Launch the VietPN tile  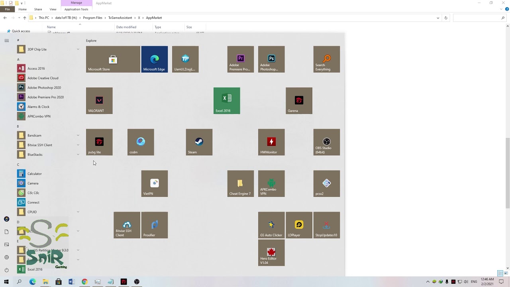[155, 184]
